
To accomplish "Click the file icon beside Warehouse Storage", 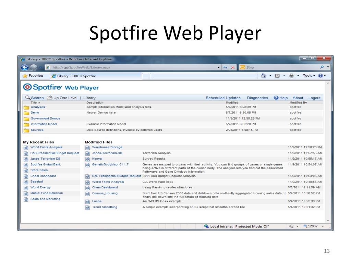I will click(87, 148).
